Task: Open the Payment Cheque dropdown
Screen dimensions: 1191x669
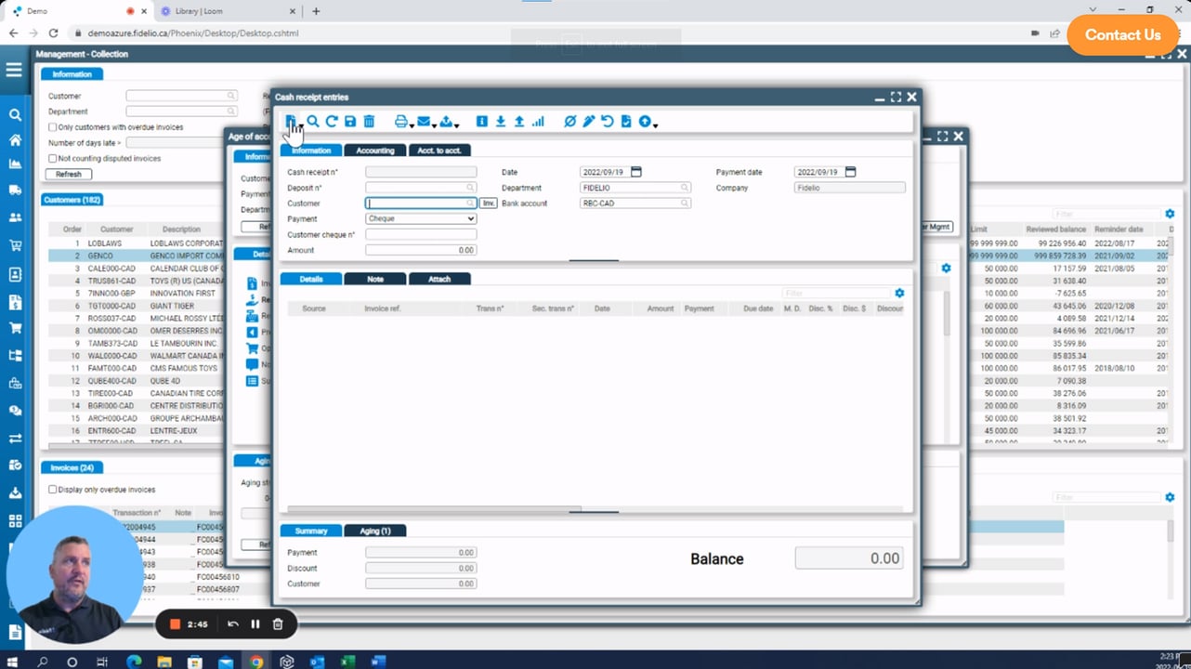Action: click(421, 219)
